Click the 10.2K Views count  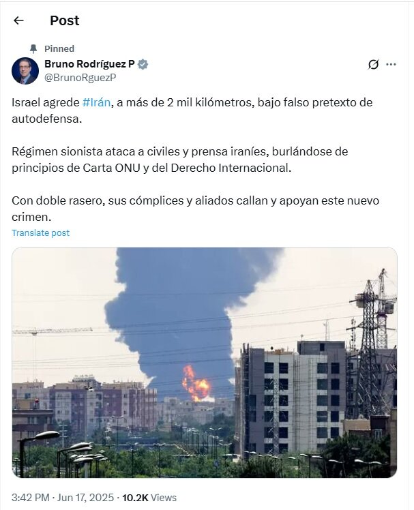point(149,497)
